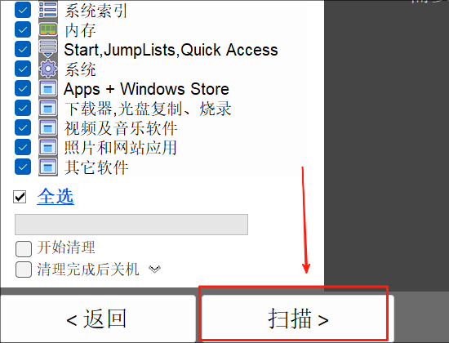Click the Start,JumpLists,Quick Access icon
The image size is (449, 343).
[48, 49]
